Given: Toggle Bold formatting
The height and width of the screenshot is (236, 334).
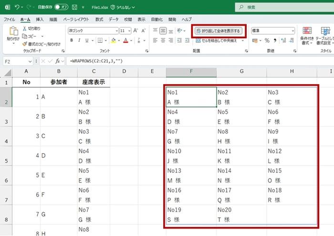Looking at the screenshot, I should 72,41.
